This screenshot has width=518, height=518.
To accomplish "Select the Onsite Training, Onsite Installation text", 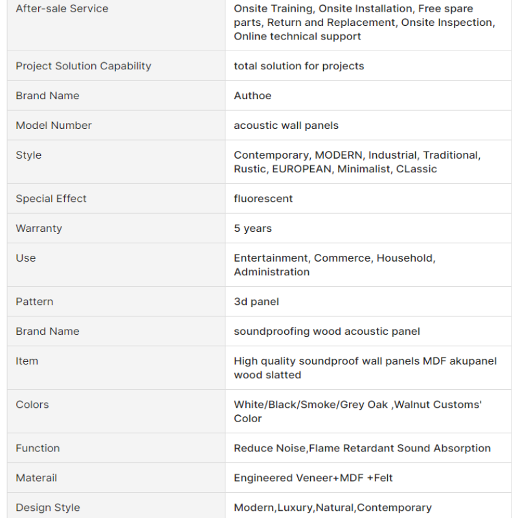I will (322, 8).
